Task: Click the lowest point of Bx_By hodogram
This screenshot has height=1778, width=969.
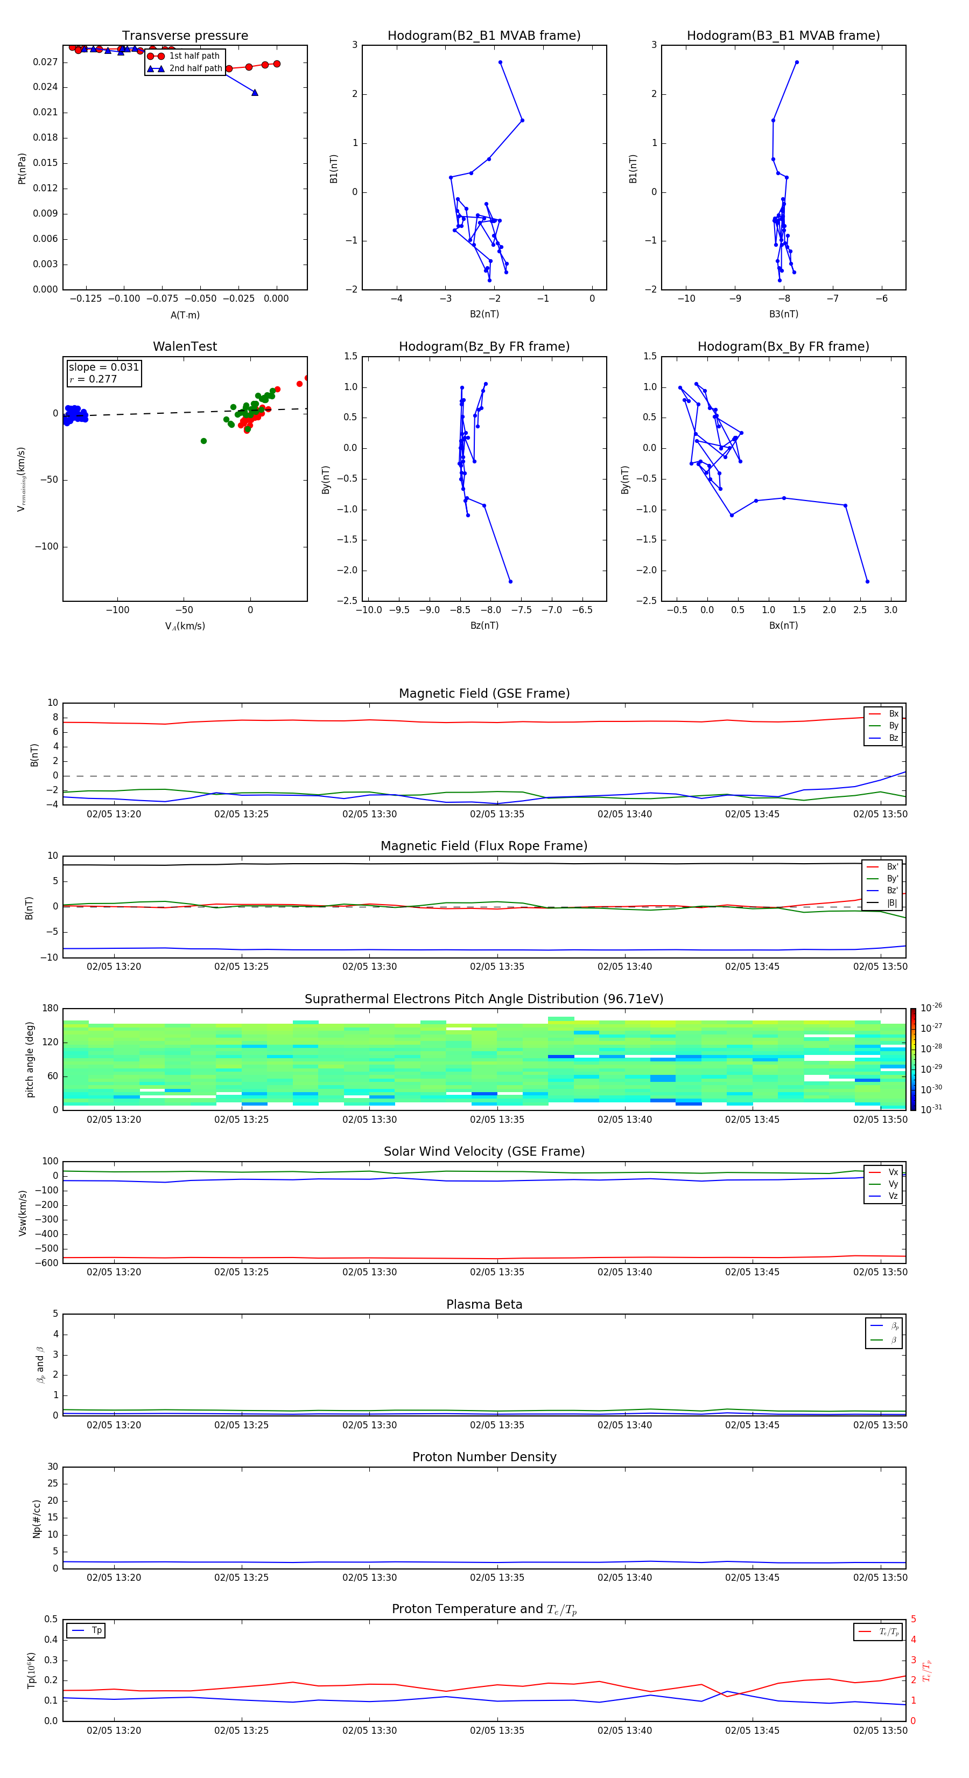Action: tap(867, 581)
